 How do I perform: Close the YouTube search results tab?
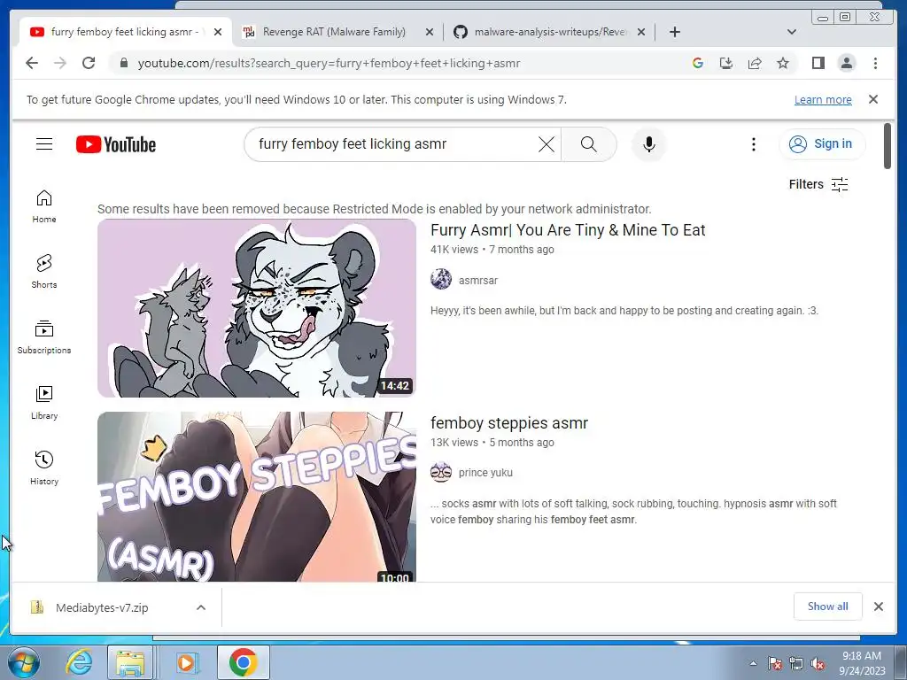click(x=218, y=32)
